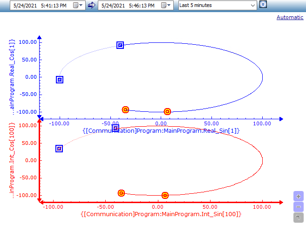Select the square marker at left of red curve
Screen dimensions: 306x225
coord(59,149)
